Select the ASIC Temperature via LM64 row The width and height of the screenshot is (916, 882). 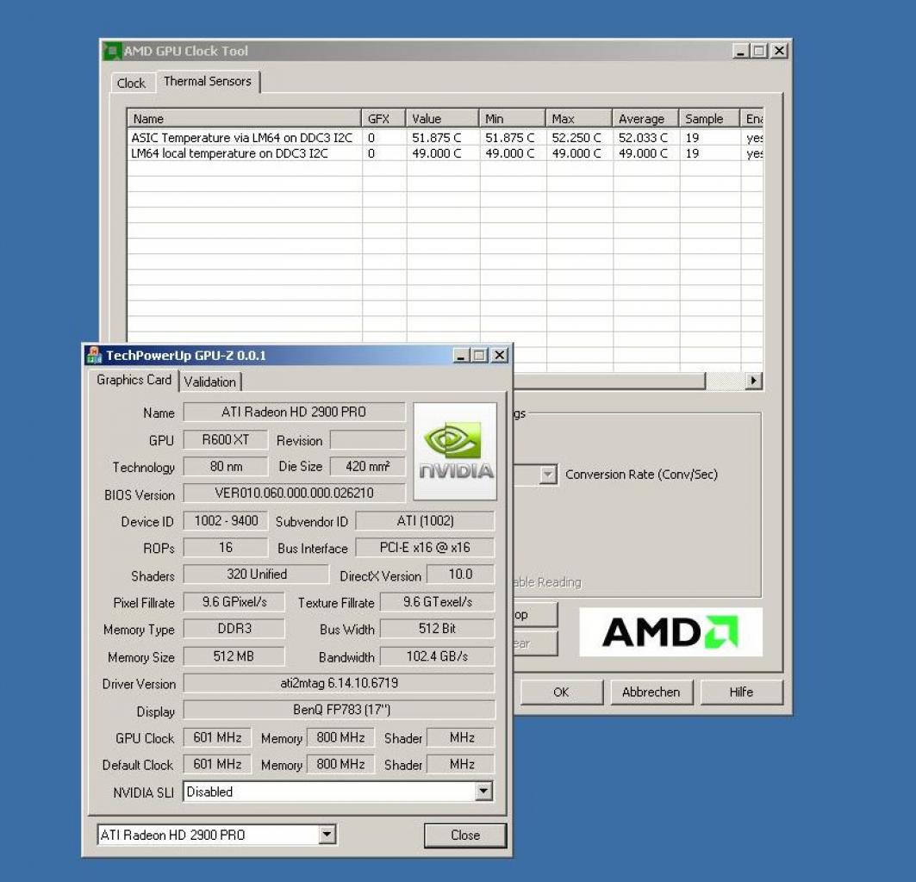coord(446,138)
